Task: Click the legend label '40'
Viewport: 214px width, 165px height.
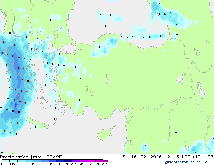Action: [x=89, y=164]
